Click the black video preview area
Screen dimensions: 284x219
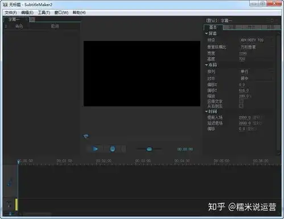[x=142, y=73]
